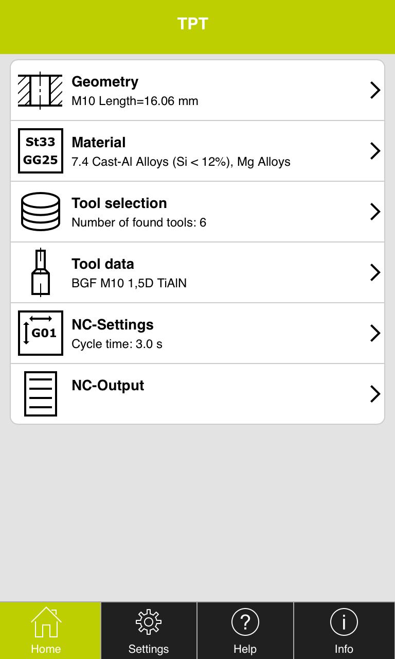Select 'Number of found tools: 6' text
The image size is (395, 659).
(139, 222)
